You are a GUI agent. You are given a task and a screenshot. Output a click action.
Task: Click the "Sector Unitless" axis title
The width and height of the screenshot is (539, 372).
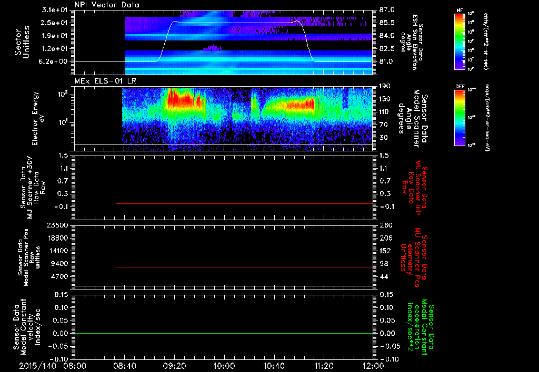click(22, 42)
